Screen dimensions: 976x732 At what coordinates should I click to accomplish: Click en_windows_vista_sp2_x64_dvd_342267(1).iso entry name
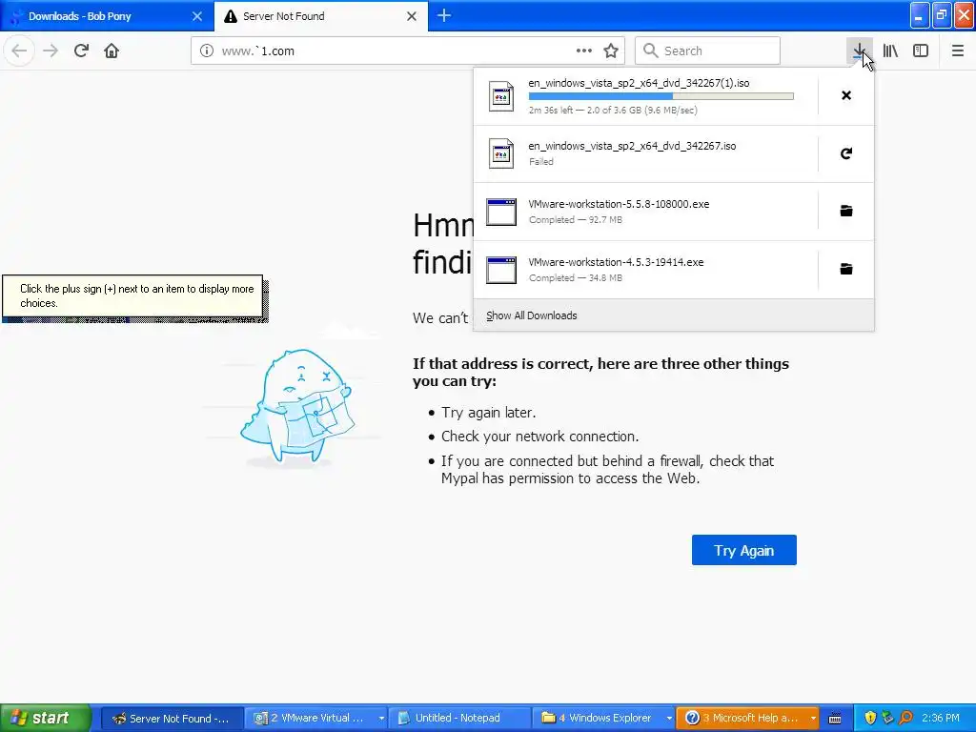(x=639, y=83)
